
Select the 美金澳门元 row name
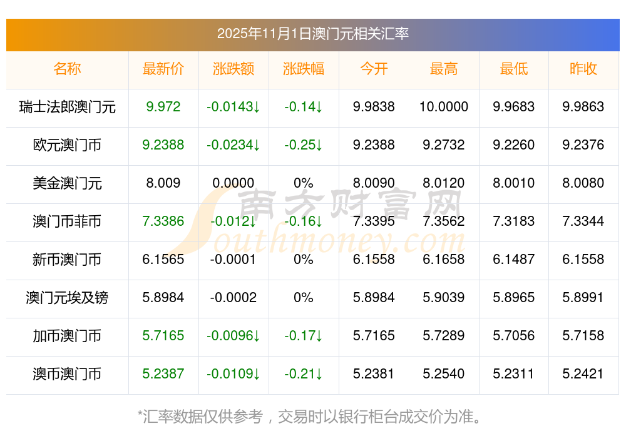point(67,183)
